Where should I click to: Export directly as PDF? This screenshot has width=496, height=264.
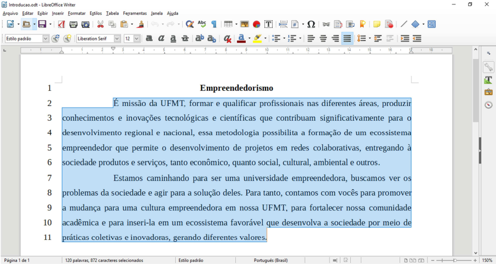[61, 24]
